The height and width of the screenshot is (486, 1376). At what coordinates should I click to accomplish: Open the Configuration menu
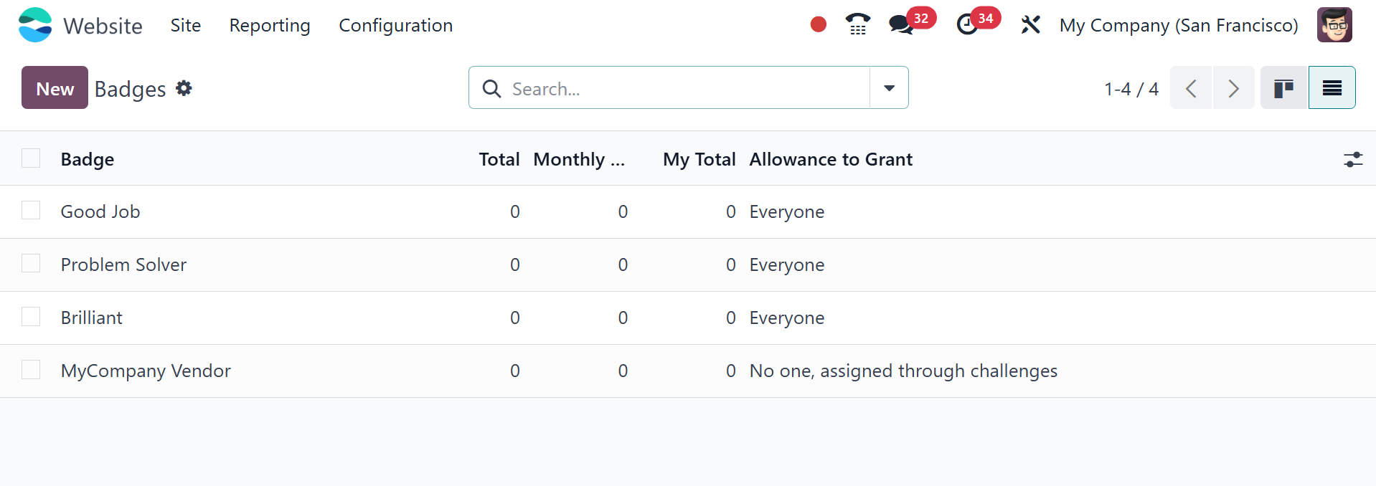[395, 26]
